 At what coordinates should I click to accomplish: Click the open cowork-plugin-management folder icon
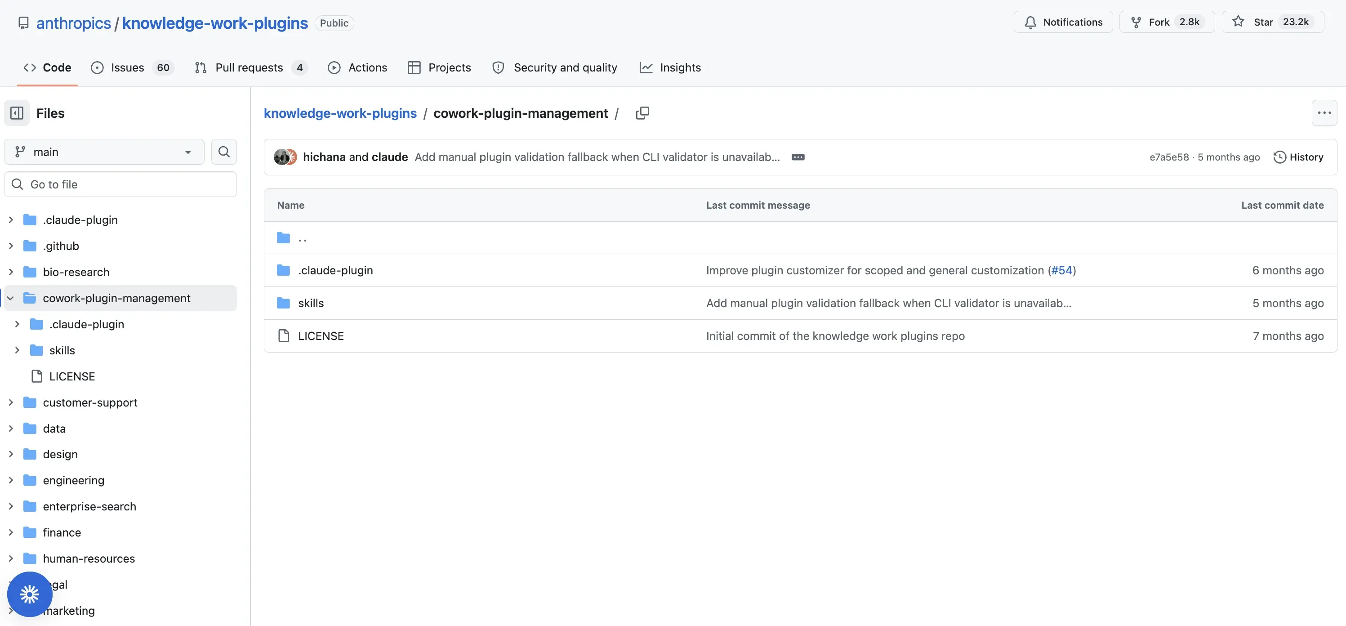click(30, 298)
